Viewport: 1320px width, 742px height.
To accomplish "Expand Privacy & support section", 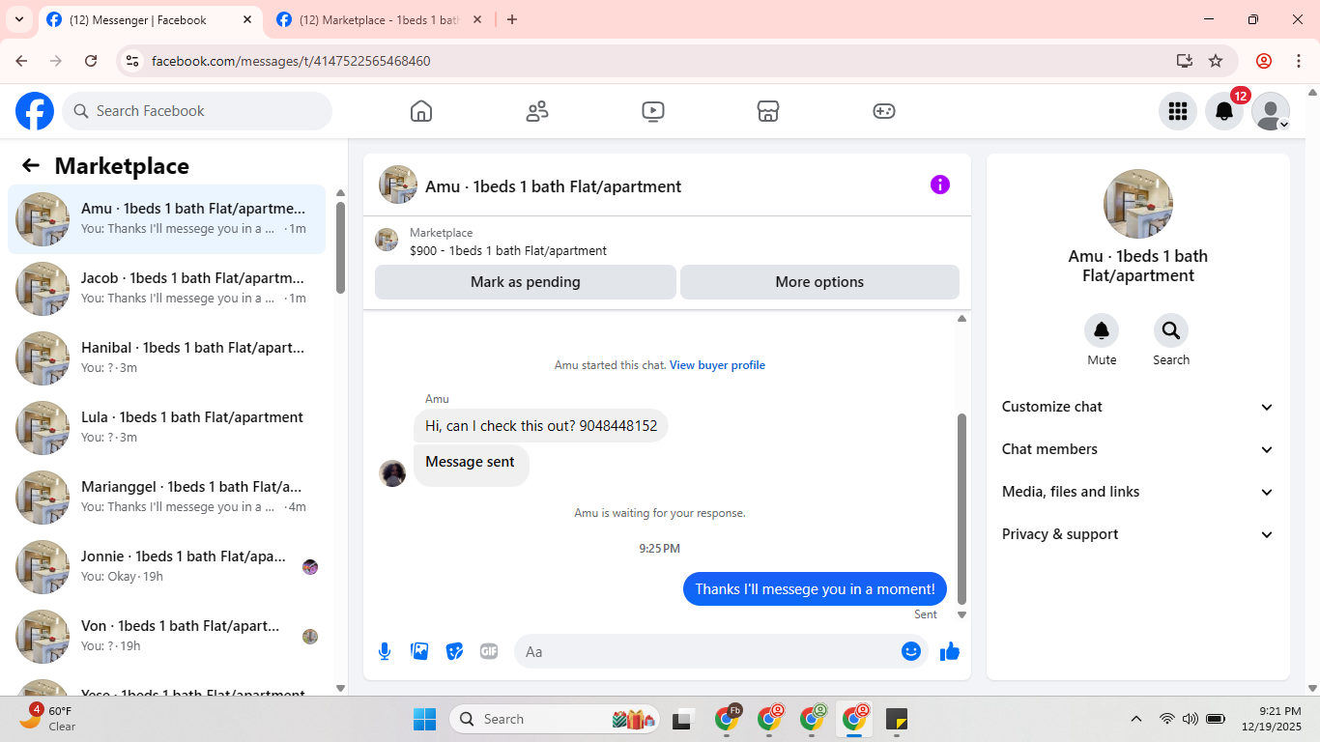I will (1138, 534).
